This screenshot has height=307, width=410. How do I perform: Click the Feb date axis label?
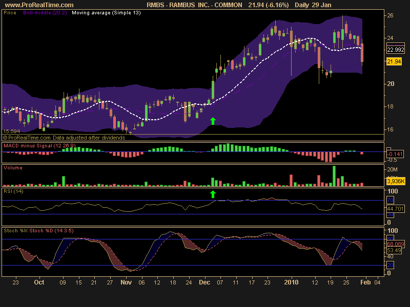click(365, 282)
